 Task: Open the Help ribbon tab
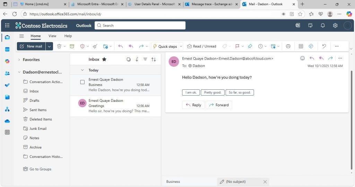[x=68, y=36]
